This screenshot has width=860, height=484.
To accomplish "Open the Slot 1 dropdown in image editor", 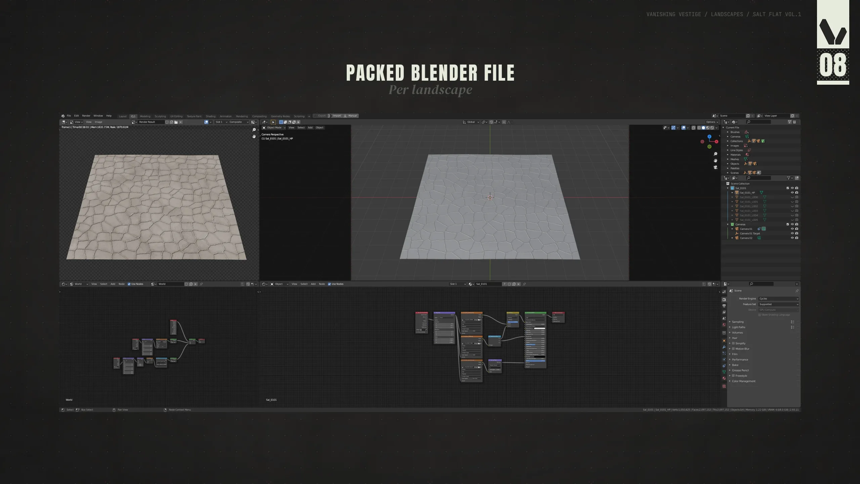I will pyautogui.click(x=221, y=122).
